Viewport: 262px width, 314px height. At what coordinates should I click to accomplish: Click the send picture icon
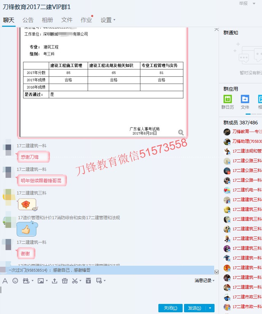pos(41,281)
